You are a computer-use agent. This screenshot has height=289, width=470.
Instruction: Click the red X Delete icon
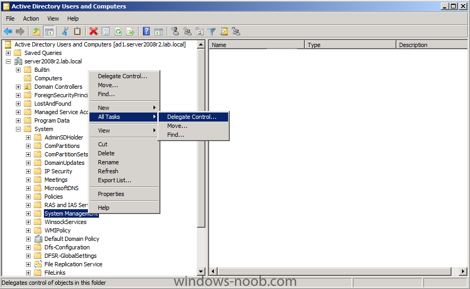pos(94,31)
